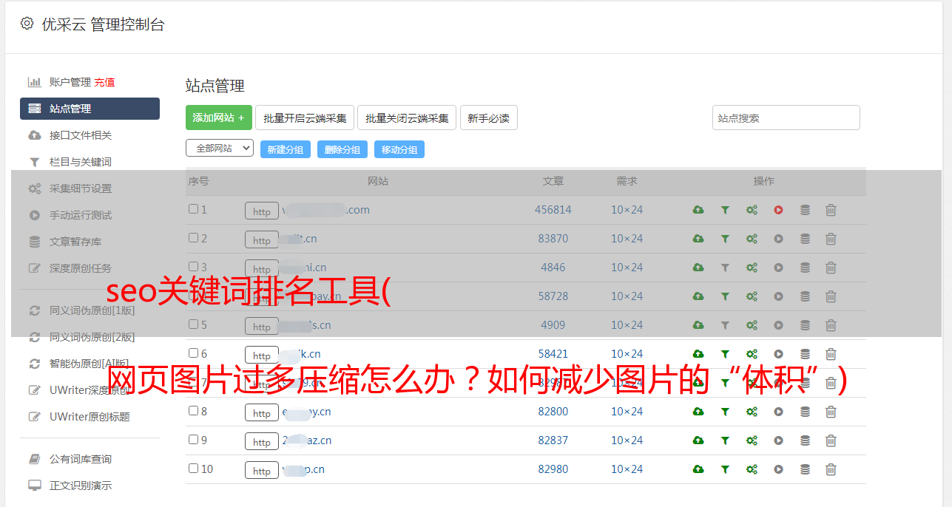The width and height of the screenshot is (952, 507).
Task: Click the red 充值 recharge link
Action: [104, 82]
